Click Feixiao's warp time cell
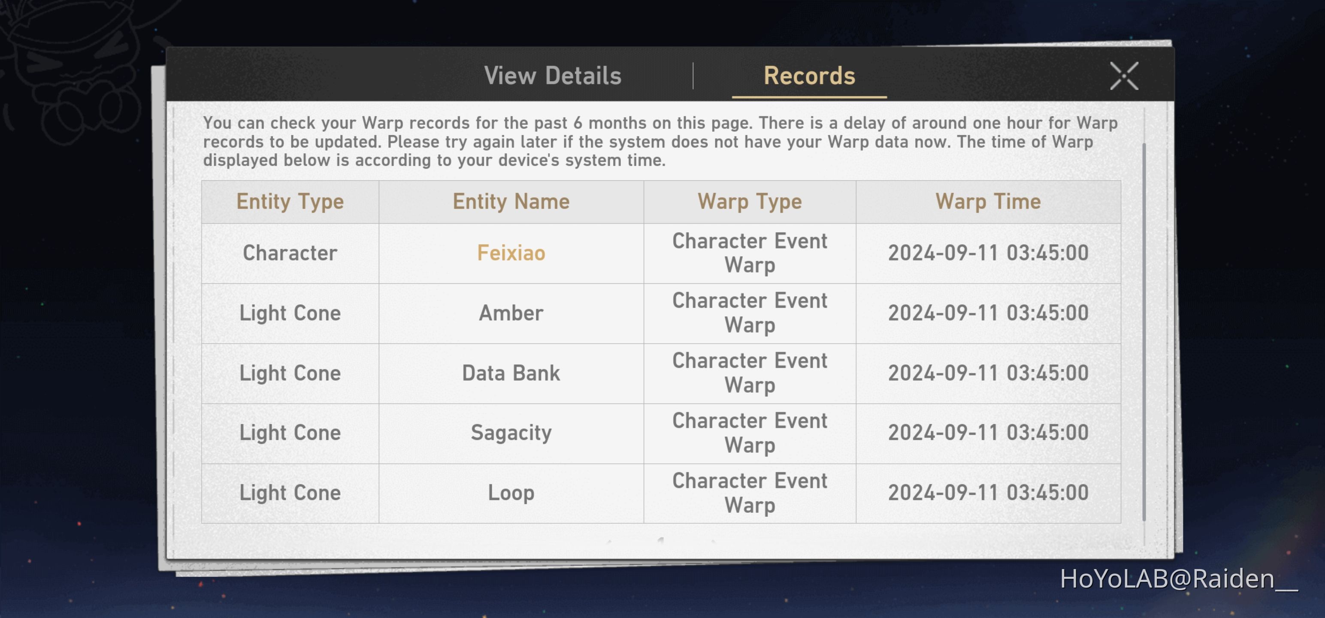The height and width of the screenshot is (618, 1325). 988,253
